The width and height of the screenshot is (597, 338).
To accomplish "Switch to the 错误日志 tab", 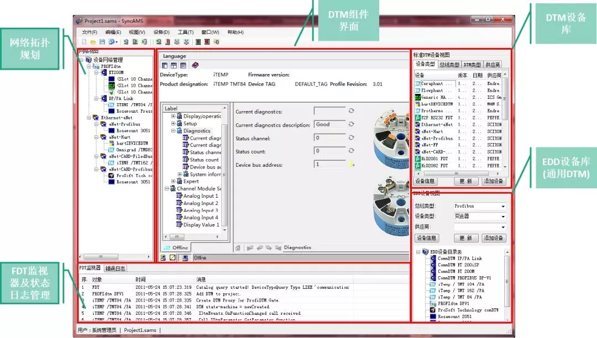I will pos(116,268).
